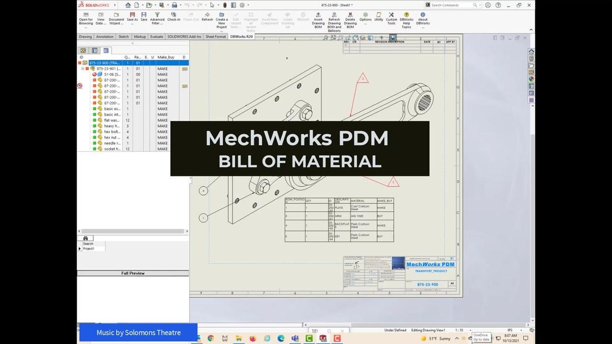This screenshot has height=344, width=612.
Task: Open the SOLIDWORKS Add-Ins tab
Action: tap(184, 37)
